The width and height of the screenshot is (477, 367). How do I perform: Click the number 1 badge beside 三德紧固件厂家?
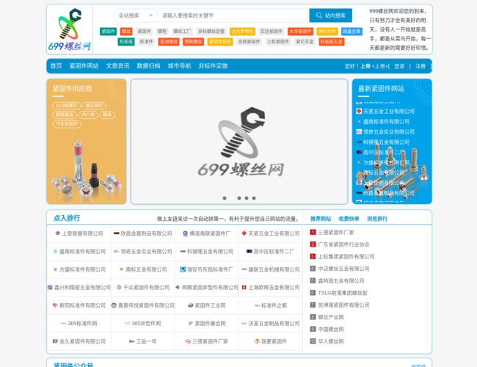(313, 232)
